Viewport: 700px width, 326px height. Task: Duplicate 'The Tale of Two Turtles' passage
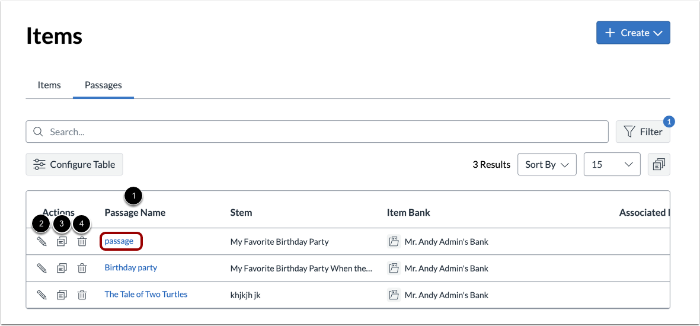[62, 295]
